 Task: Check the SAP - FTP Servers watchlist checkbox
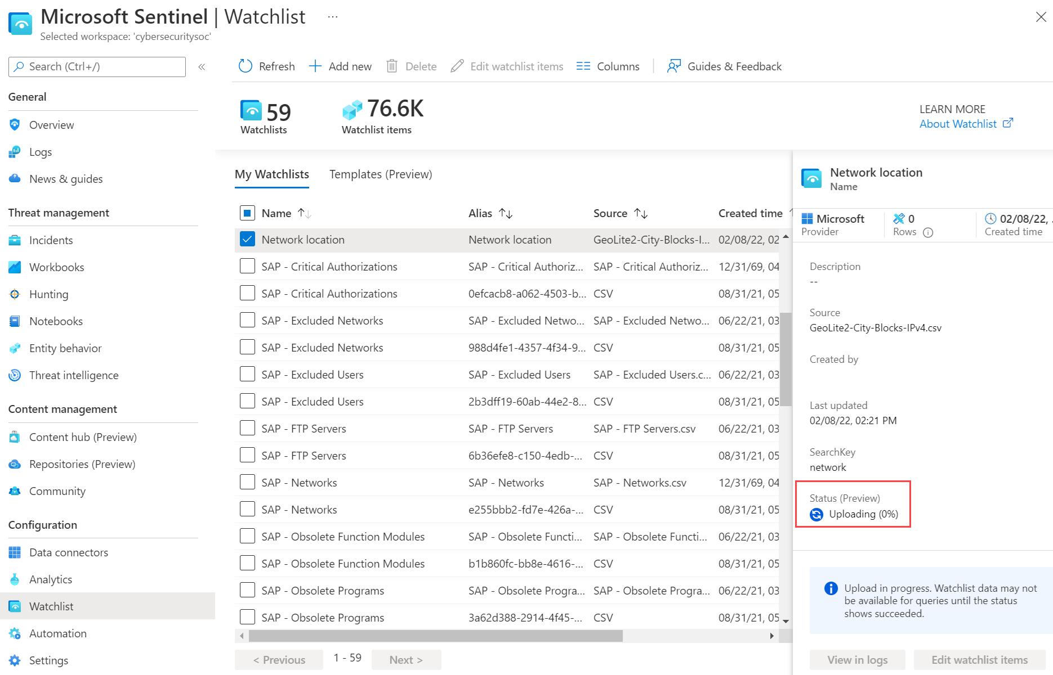coord(247,427)
